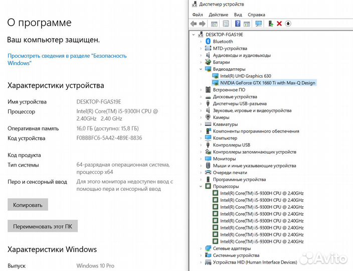This screenshot has height=271, width=353.
Task: Select Компоненты программного обеспечения category
Action: (256, 131)
